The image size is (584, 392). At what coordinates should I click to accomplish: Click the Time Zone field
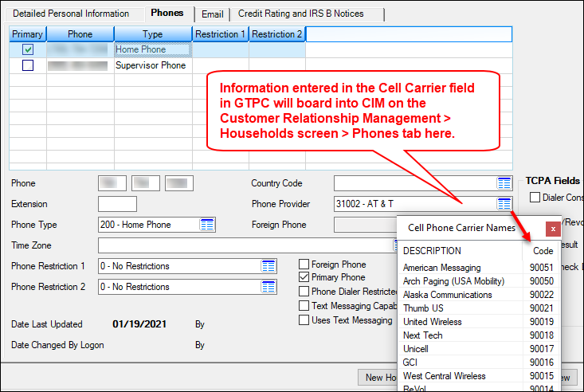click(x=246, y=245)
